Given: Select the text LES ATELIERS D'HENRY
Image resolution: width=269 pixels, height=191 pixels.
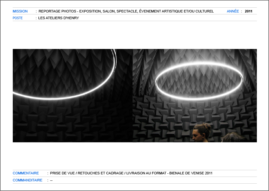Looking at the screenshot, I should [58, 18].
